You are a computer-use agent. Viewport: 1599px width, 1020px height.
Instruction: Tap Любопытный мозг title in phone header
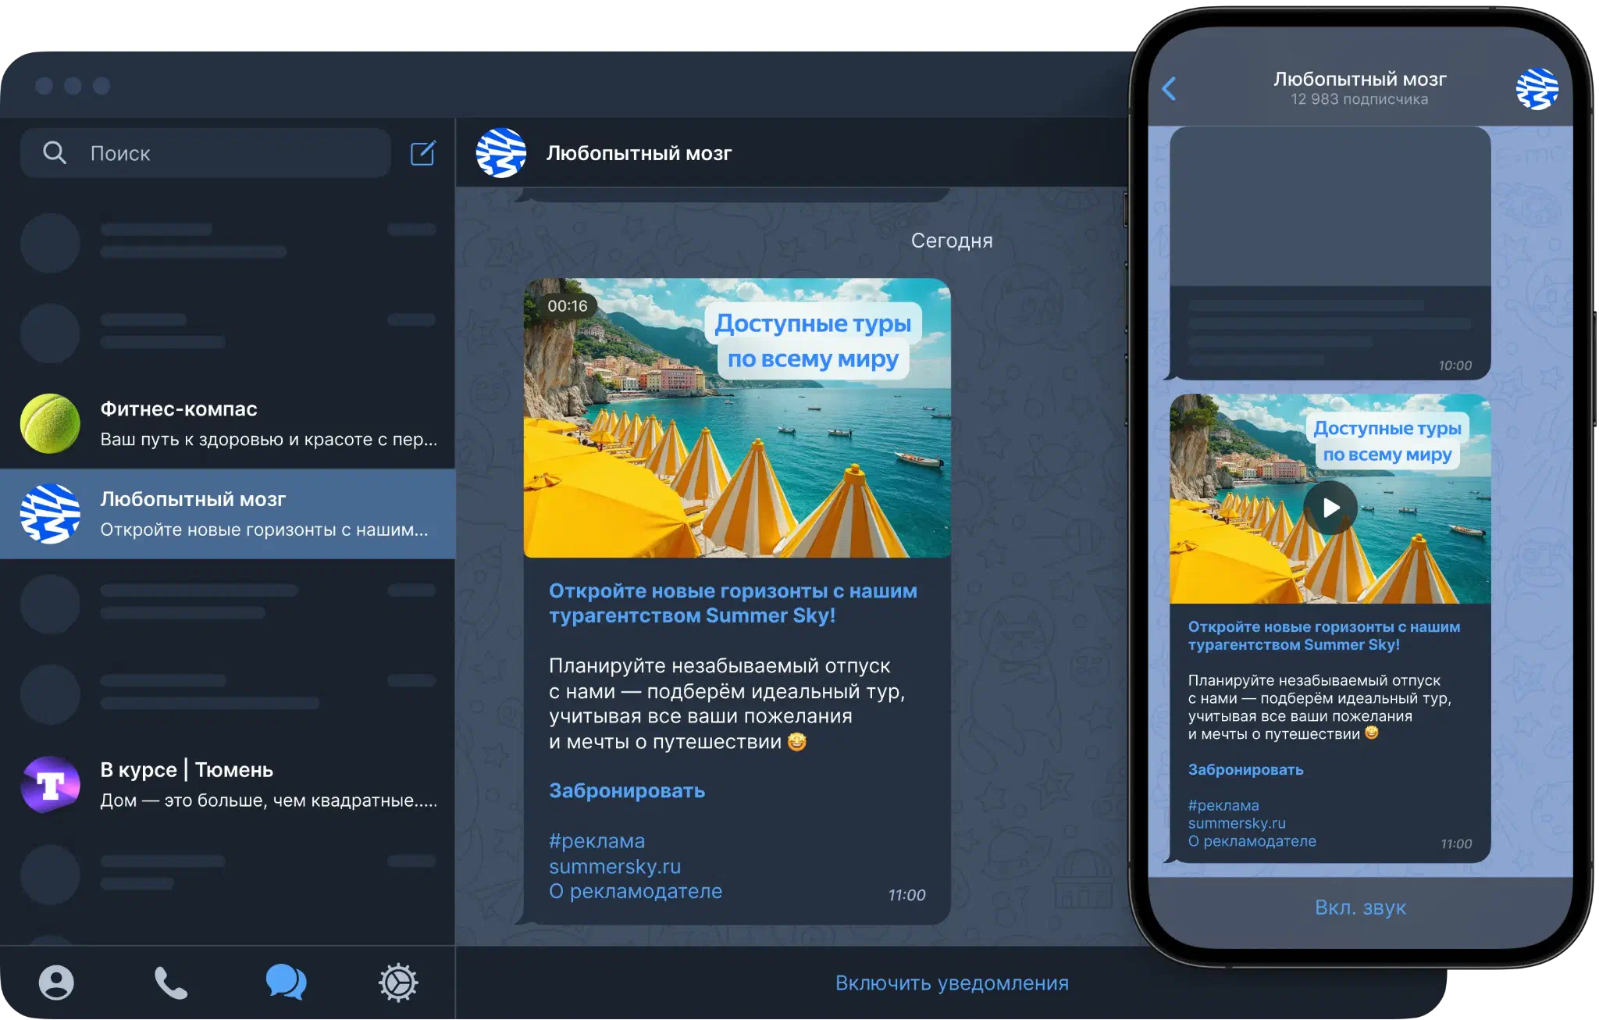click(1360, 79)
